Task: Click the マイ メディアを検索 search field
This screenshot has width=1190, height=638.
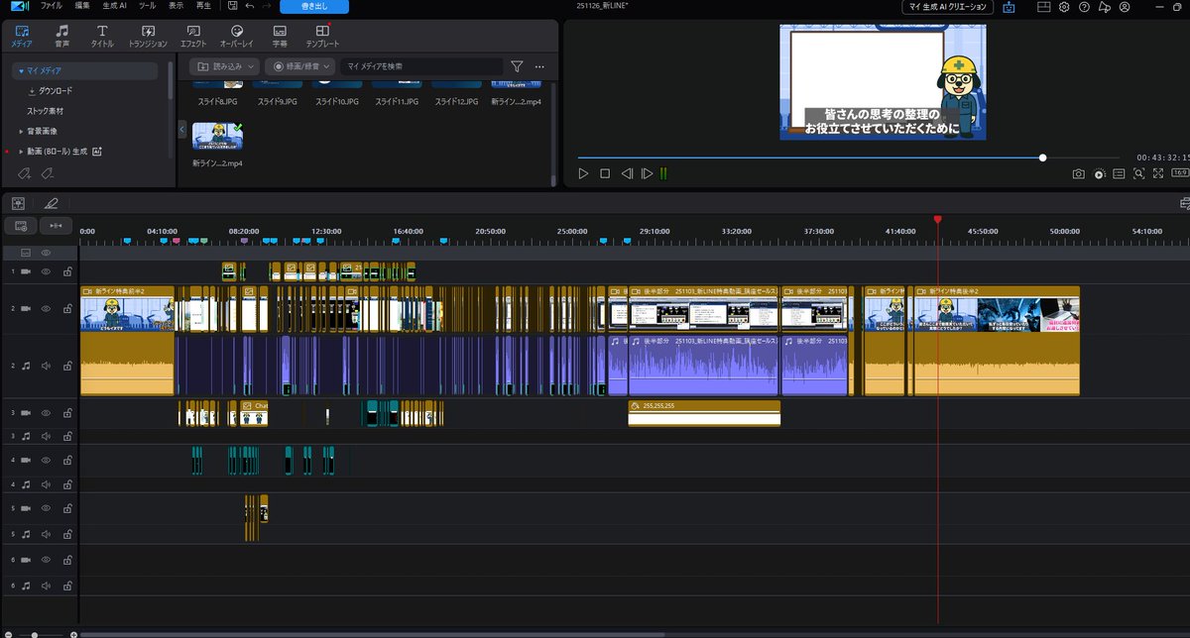Action: tap(421, 66)
